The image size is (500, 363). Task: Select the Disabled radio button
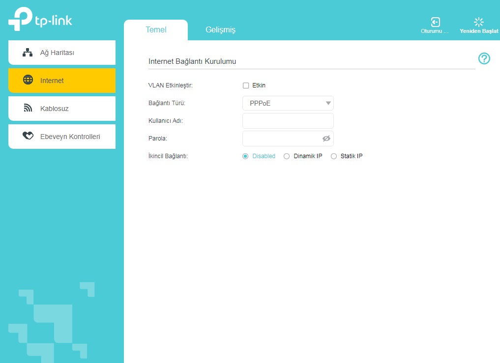pos(245,156)
